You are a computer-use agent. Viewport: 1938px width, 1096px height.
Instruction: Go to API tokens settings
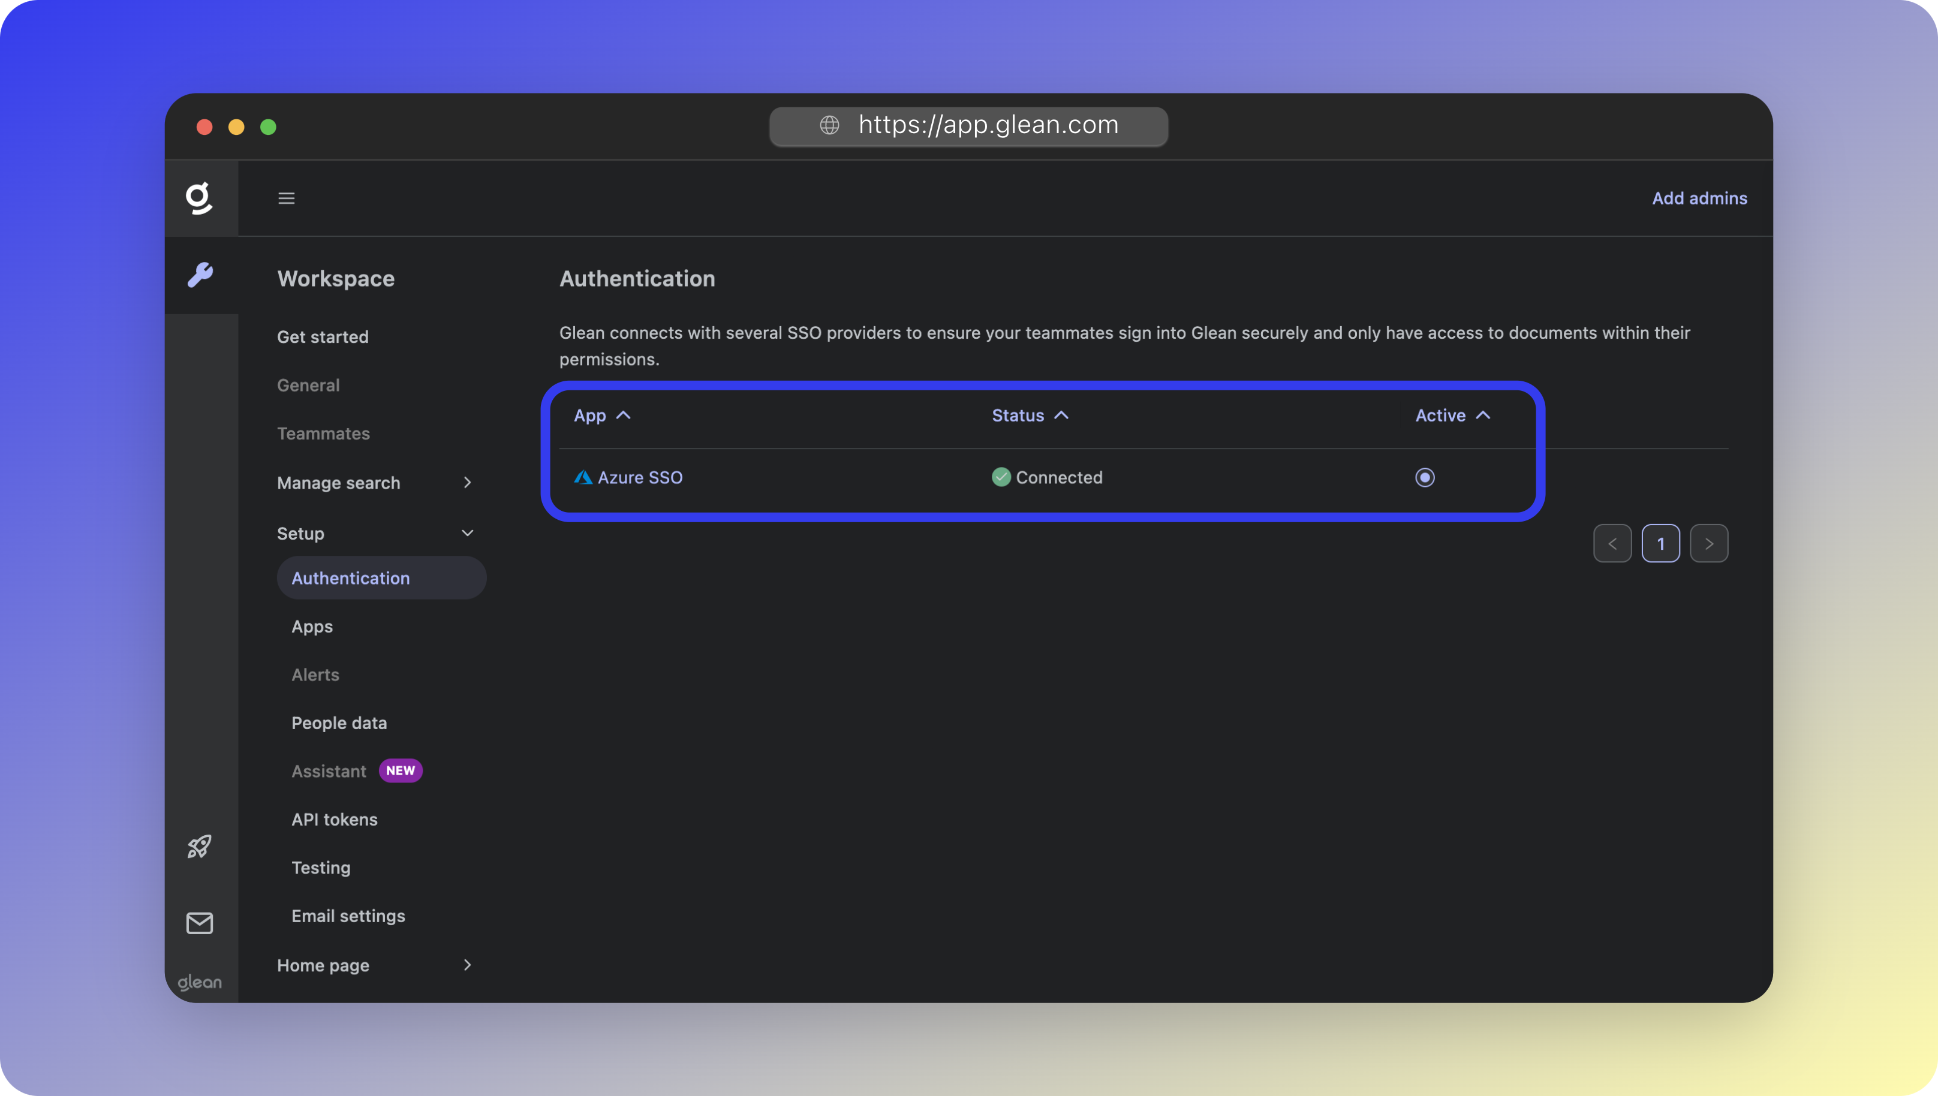(335, 819)
